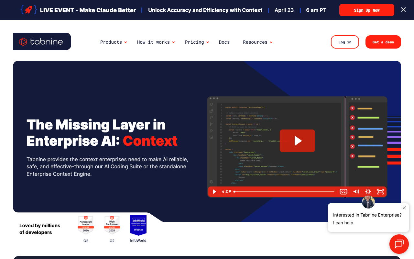Expand the Pricing dropdown chevron
This screenshot has height=259, width=414.
pyautogui.click(x=208, y=42)
